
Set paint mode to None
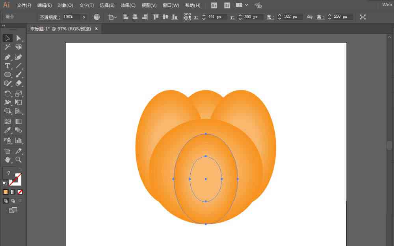pos(20,192)
